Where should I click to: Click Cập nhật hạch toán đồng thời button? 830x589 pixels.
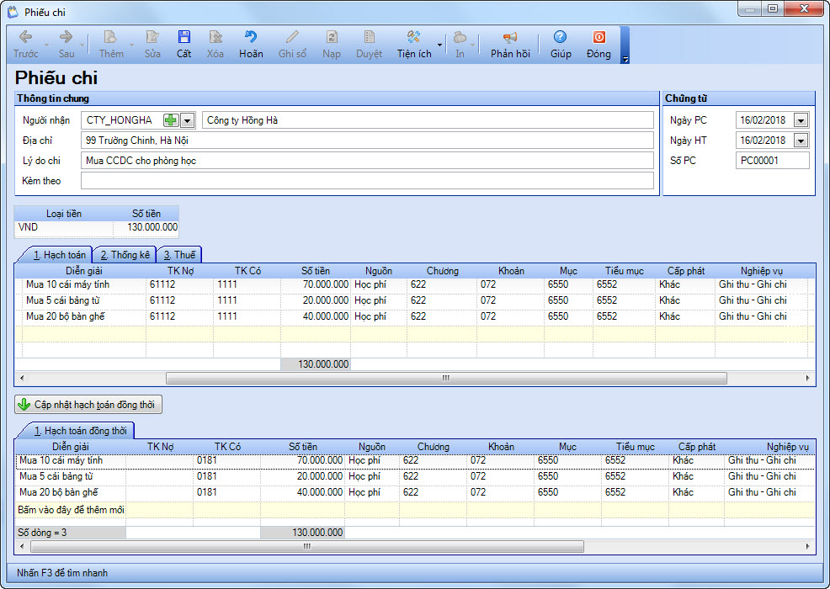[88, 405]
